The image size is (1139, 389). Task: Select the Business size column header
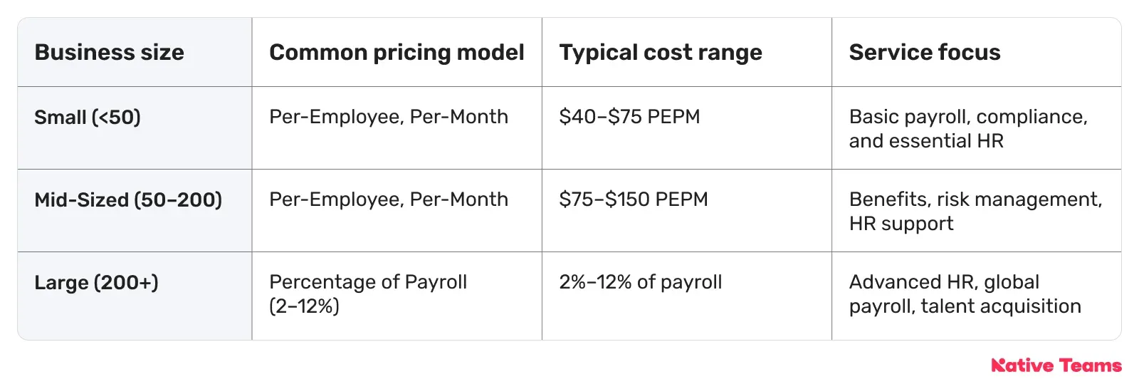click(109, 52)
